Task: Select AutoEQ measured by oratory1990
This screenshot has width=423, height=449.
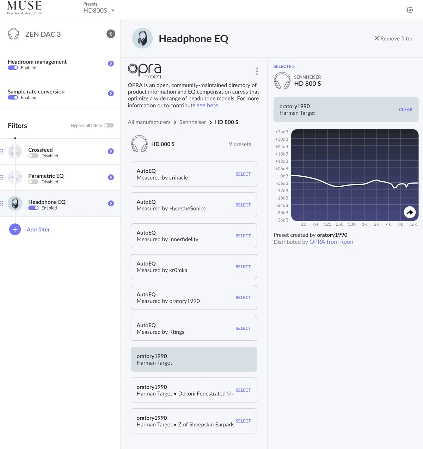Action: click(x=243, y=297)
